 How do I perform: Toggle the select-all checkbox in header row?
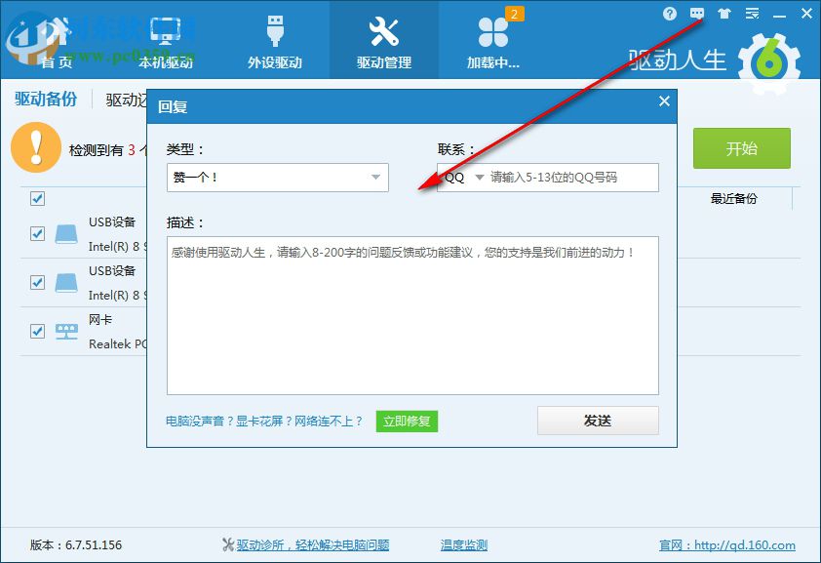click(37, 199)
